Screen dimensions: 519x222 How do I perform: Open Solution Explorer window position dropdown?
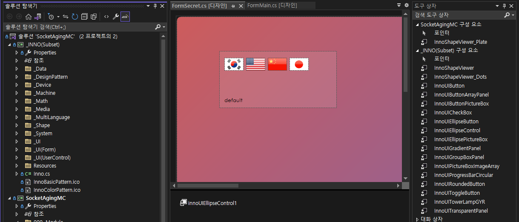148,6
